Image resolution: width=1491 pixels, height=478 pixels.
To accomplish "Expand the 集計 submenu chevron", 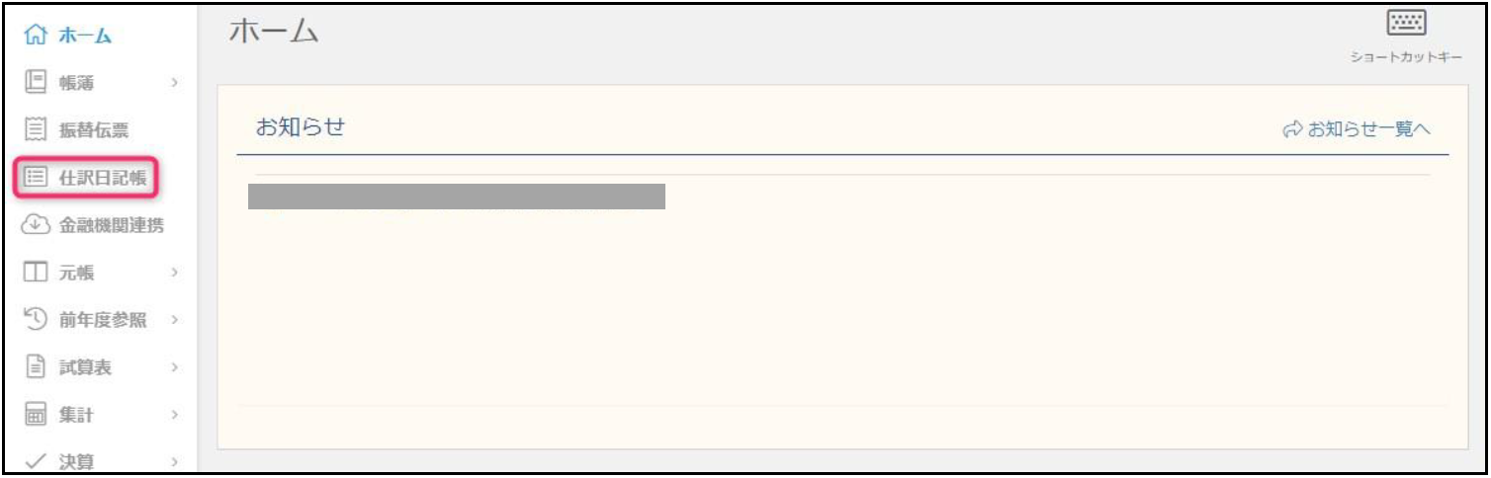I will [174, 416].
